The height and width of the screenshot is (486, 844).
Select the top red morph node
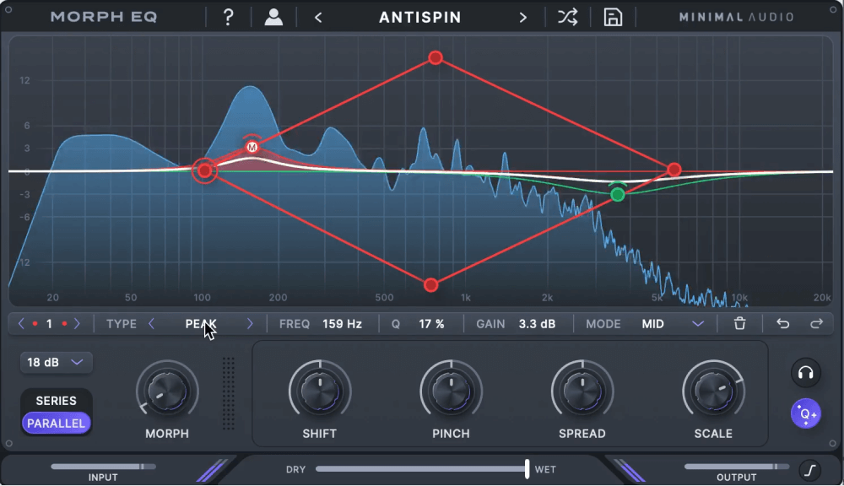pyautogui.click(x=436, y=57)
